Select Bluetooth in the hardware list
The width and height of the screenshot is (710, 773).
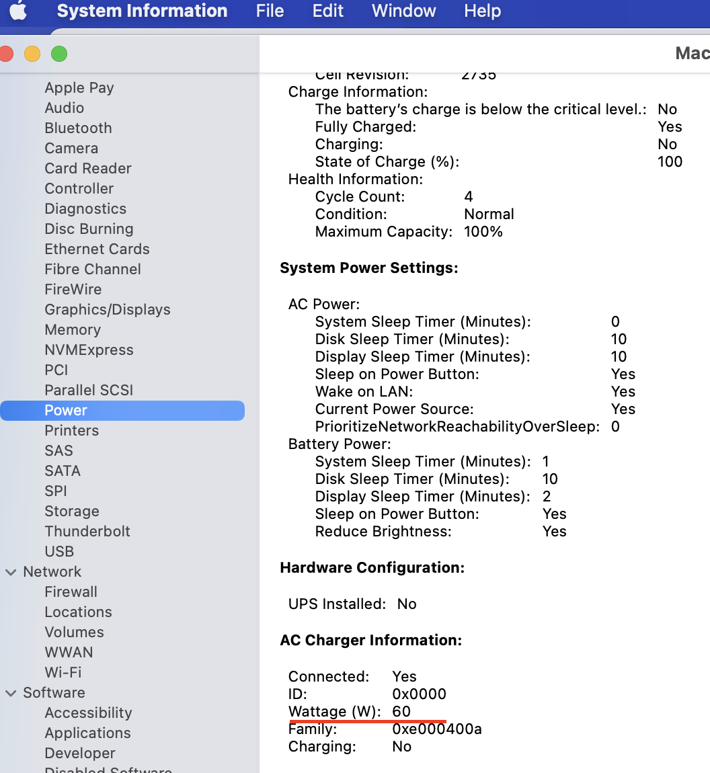point(79,128)
